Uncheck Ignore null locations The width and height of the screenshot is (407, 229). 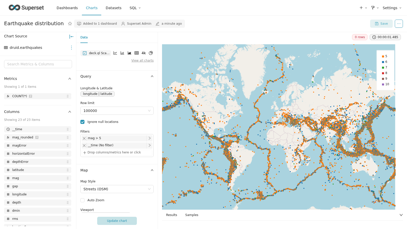82,122
